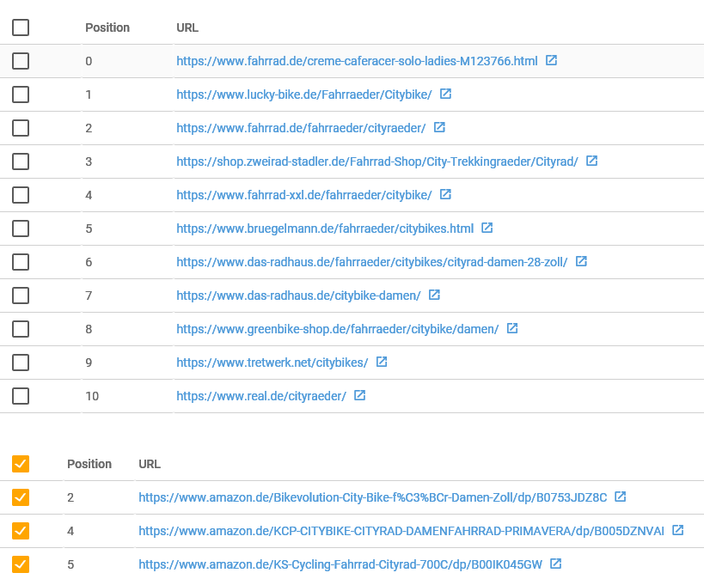This screenshot has height=579, width=704.
Task: Select checkbox for lucky-bike.de row
Action: tap(21, 94)
